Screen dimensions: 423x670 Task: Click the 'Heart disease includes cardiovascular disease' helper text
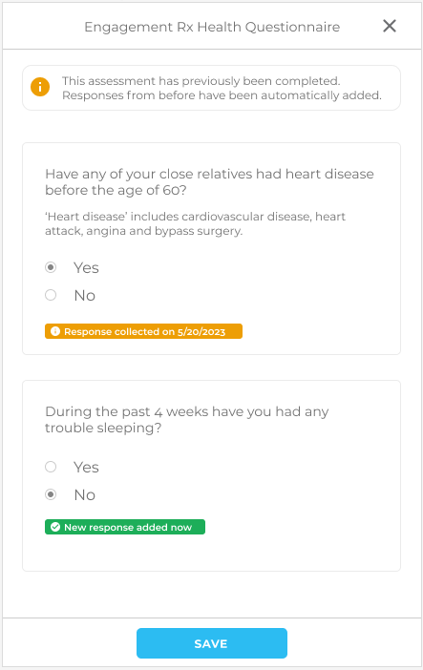[195, 223]
